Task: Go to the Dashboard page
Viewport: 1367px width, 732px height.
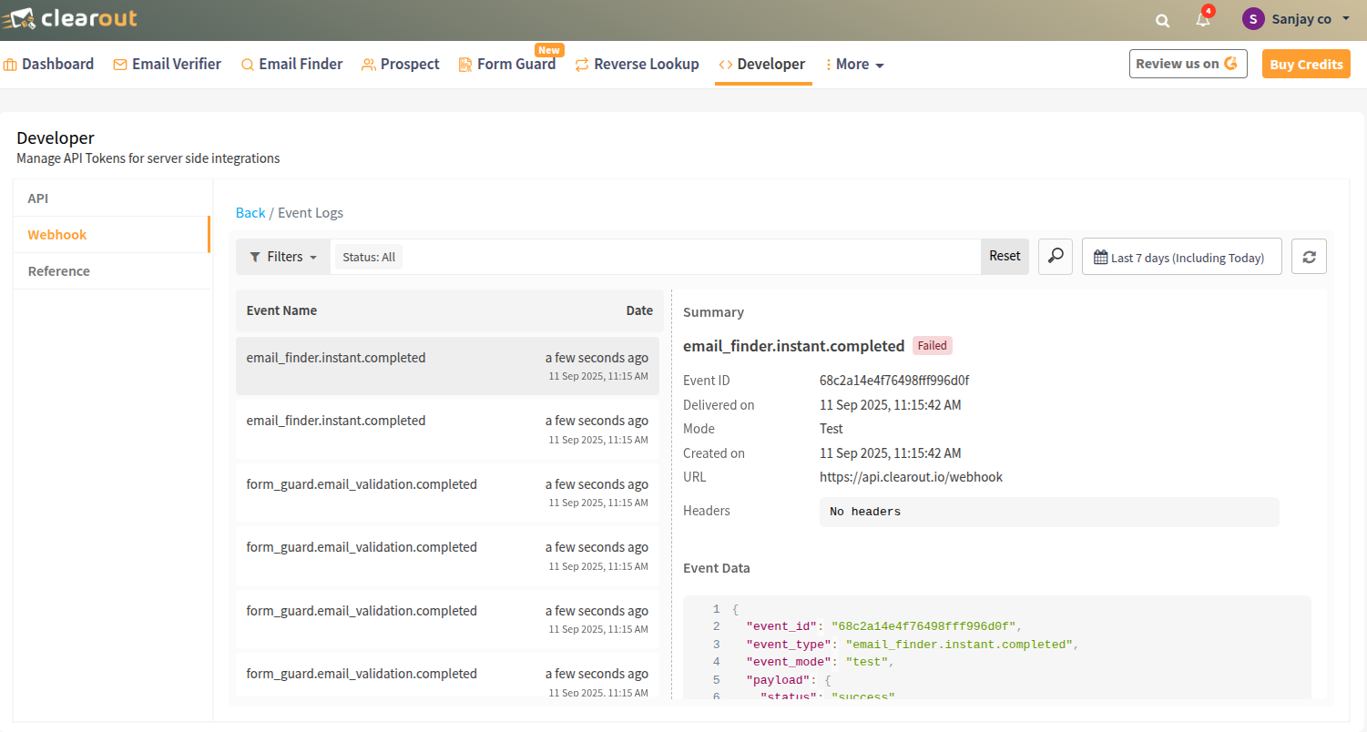Action: coord(49,65)
